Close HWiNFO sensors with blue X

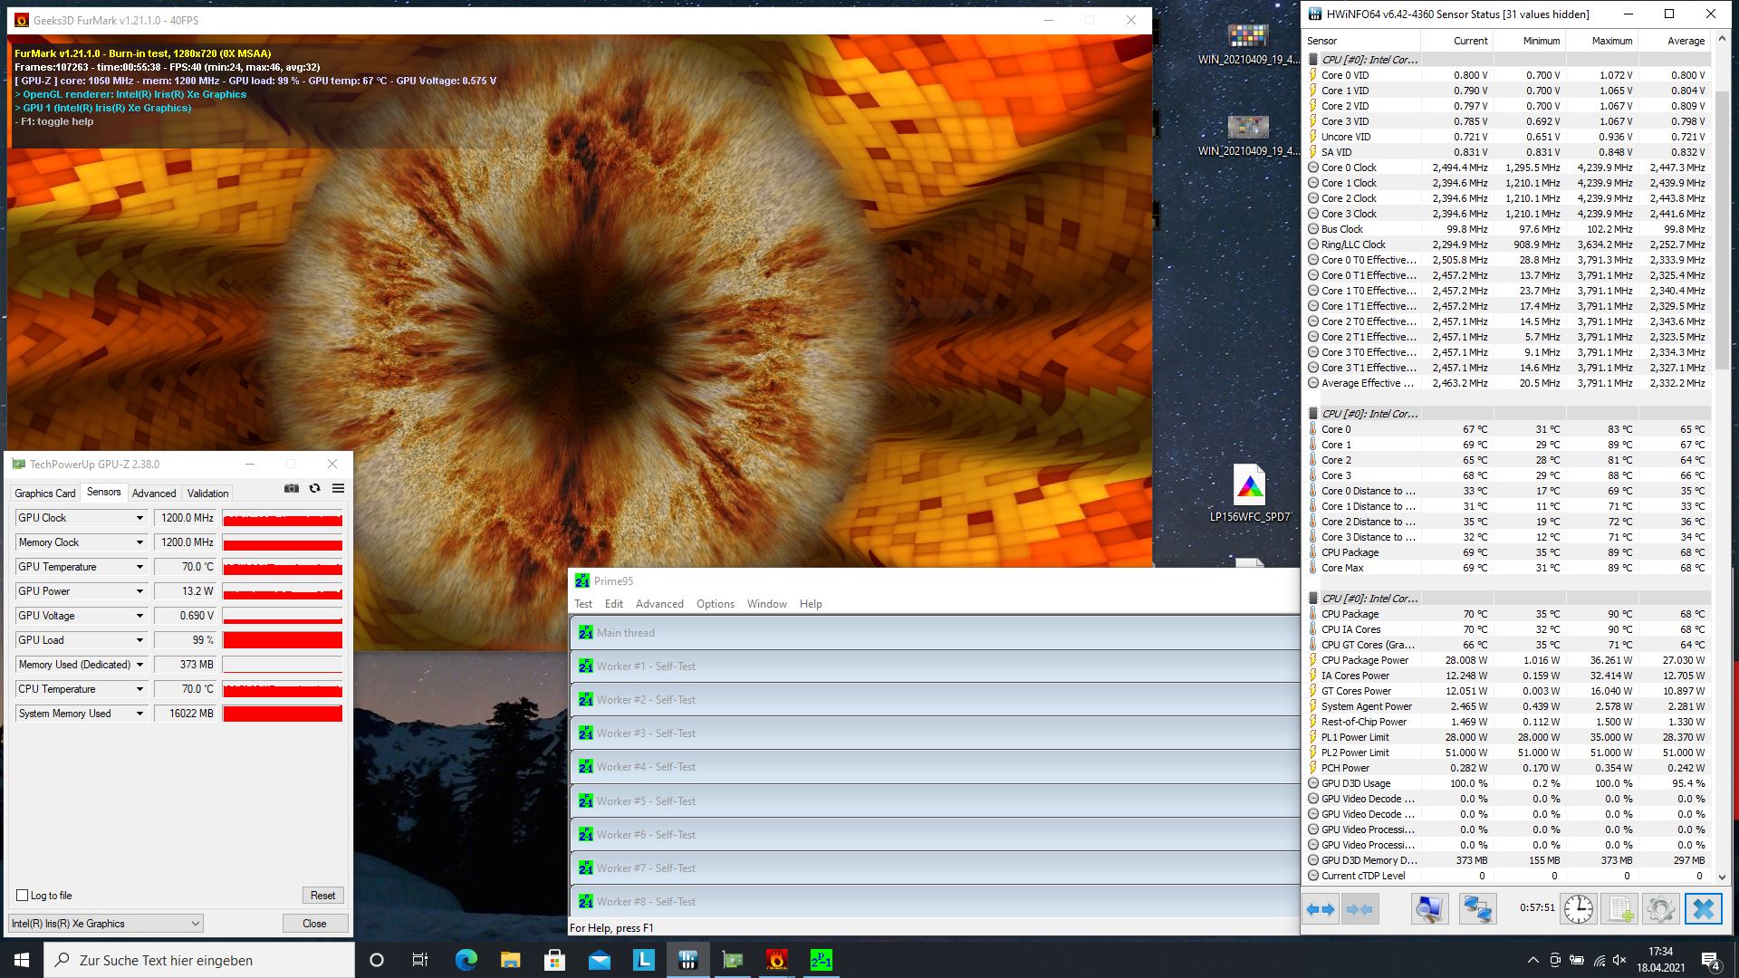pos(1703,908)
